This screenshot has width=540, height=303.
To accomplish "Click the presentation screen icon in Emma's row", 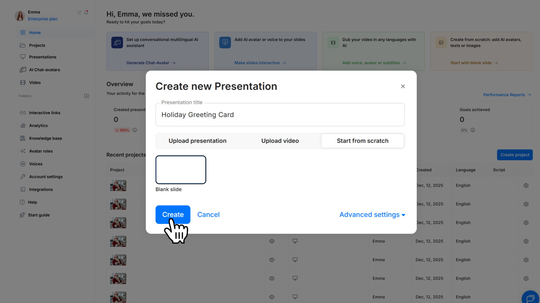I will pyautogui.click(x=295, y=241).
